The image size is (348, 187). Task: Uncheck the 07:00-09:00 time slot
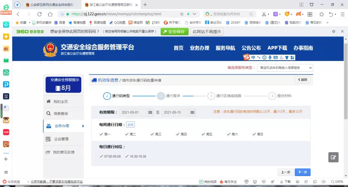click(x=102, y=156)
